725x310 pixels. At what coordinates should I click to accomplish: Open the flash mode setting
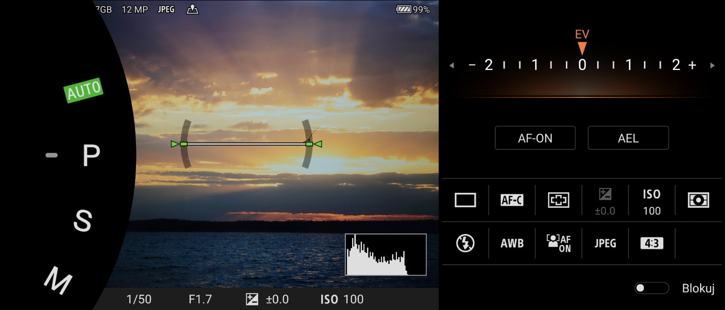(x=465, y=243)
